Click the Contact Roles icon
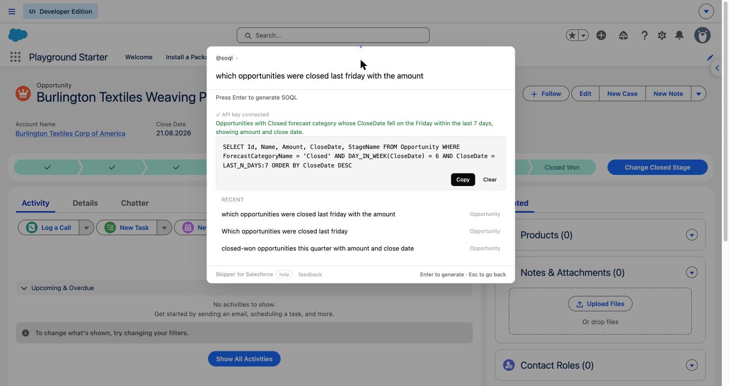The image size is (729, 386). click(x=509, y=365)
